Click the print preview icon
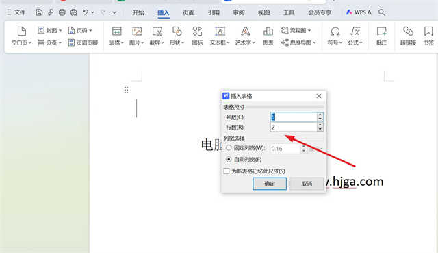 pyautogui.click(x=73, y=12)
